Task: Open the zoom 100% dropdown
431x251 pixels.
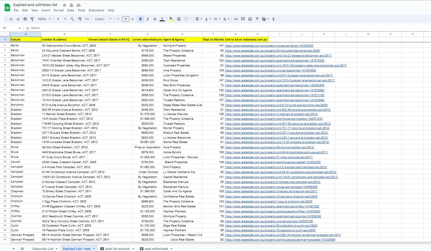Action: (44, 19)
